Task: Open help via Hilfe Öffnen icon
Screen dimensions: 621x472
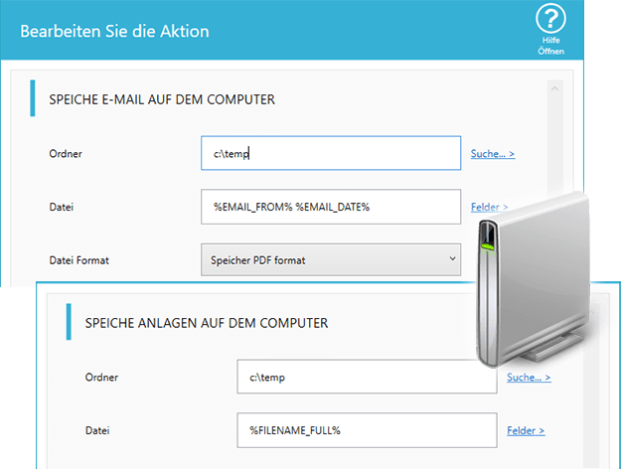Action: point(550,30)
